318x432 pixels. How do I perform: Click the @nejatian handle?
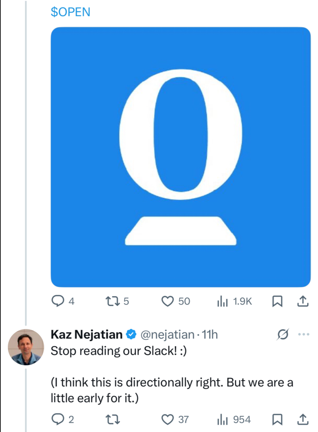click(167, 335)
